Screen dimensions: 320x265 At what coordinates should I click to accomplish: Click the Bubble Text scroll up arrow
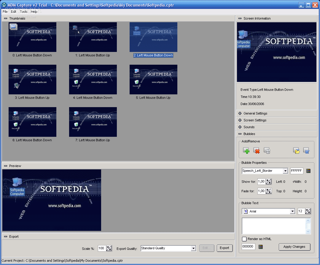click(x=308, y=221)
